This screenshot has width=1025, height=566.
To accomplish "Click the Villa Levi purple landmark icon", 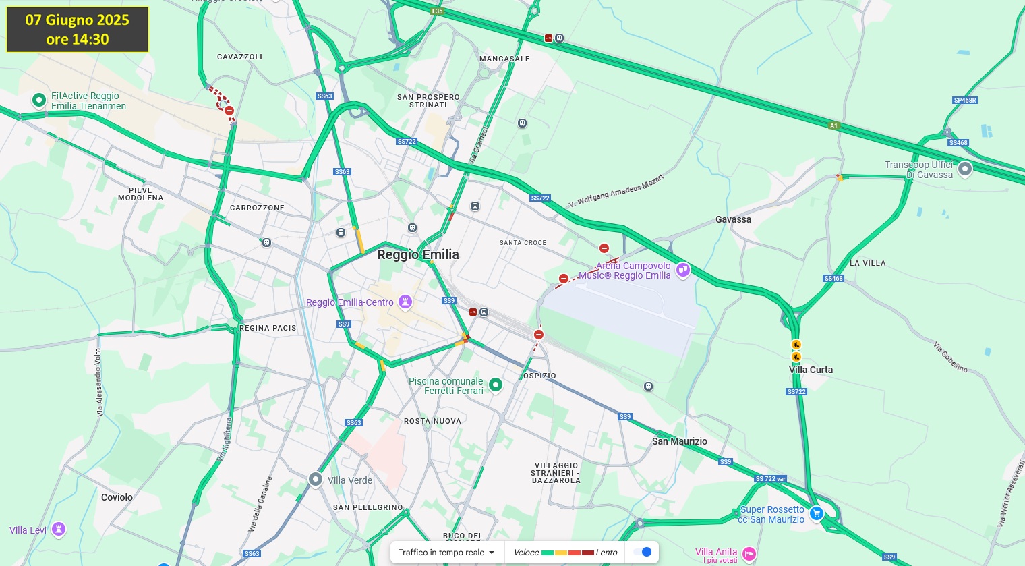I will pos(59,530).
